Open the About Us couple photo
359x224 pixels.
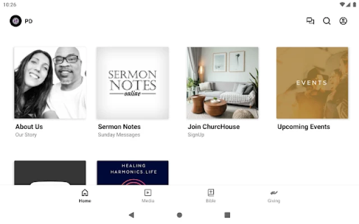(x=50, y=83)
